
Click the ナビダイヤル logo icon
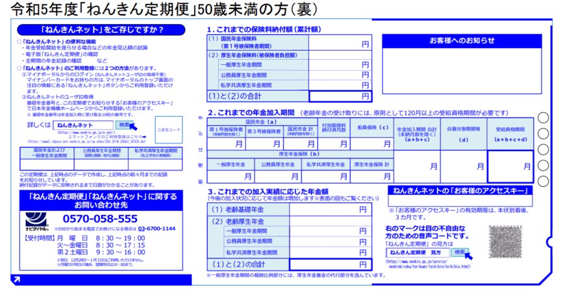32,220
